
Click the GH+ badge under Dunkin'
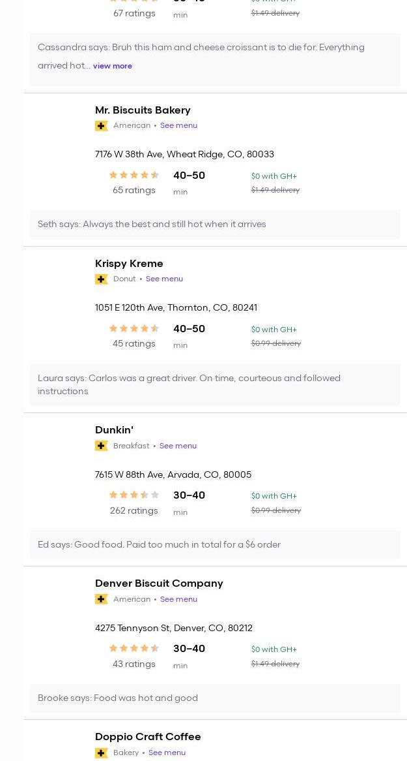101,446
